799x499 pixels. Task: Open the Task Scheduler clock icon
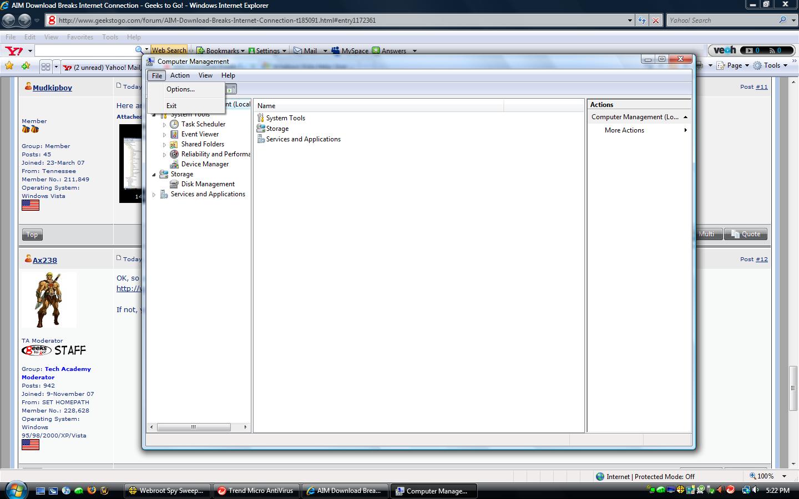click(174, 124)
